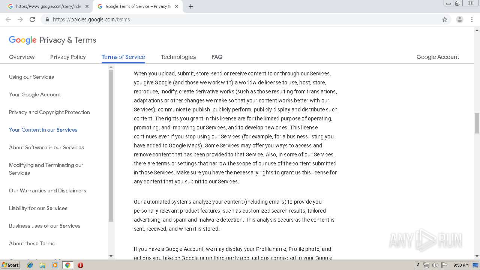The width and height of the screenshot is (480, 270).
Task: Jump to Business uses of our Services
Action: point(45,226)
